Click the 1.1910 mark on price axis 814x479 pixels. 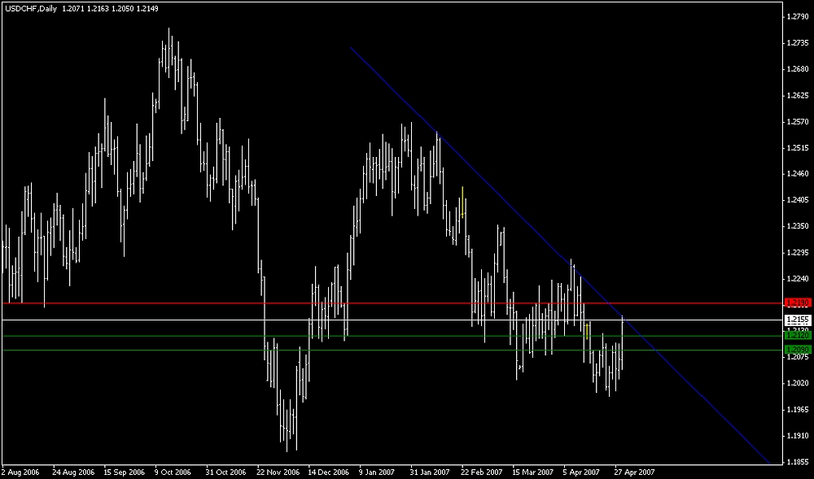(x=799, y=435)
